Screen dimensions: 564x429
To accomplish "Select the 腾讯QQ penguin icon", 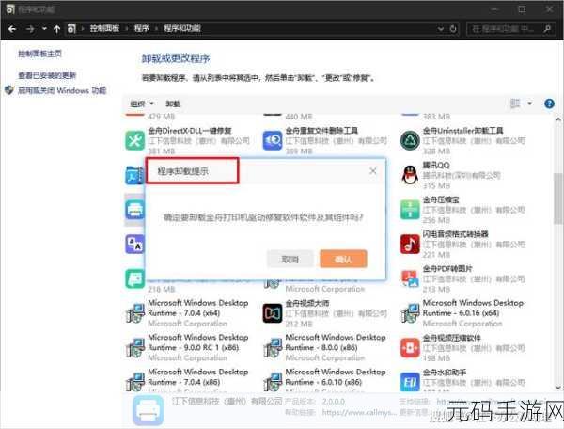I will 410,175.
